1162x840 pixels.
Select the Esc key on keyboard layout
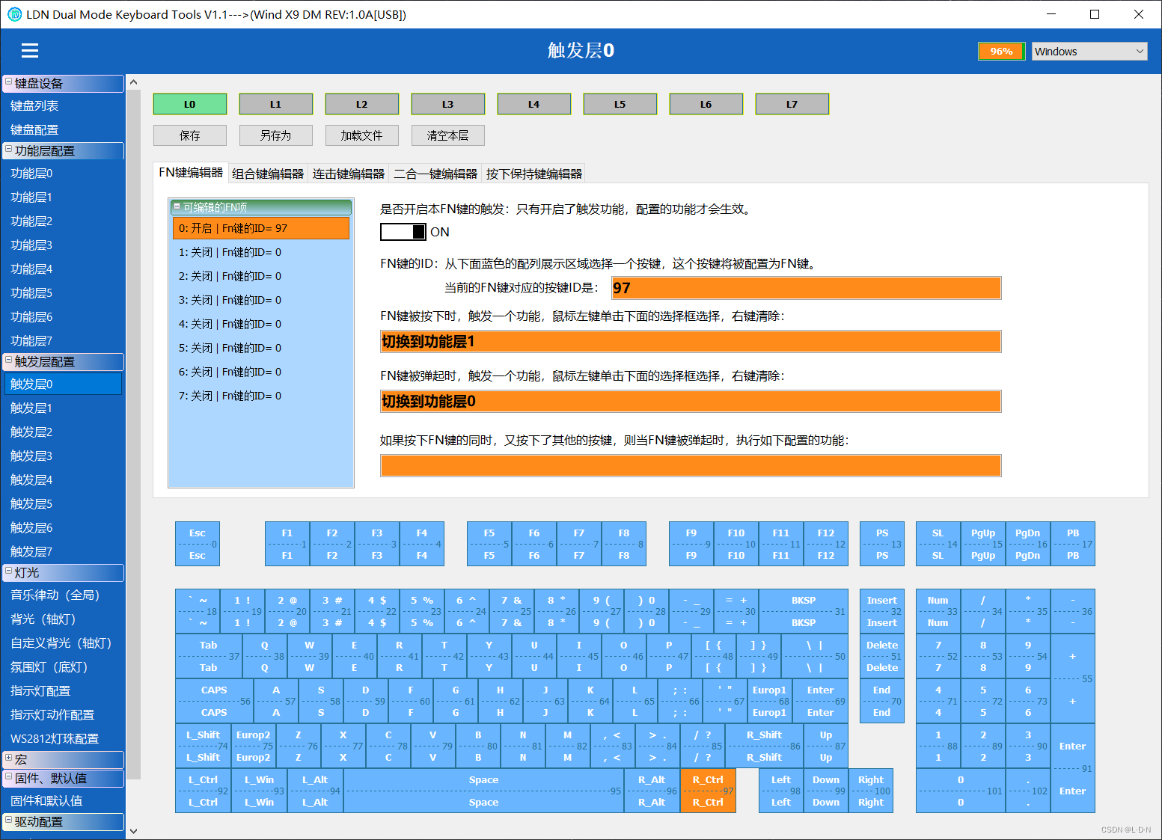click(198, 544)
